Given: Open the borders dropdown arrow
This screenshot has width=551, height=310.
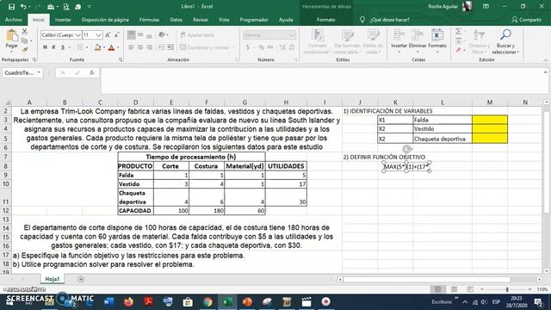Looking at the screenshot, I should click(87, 47).
